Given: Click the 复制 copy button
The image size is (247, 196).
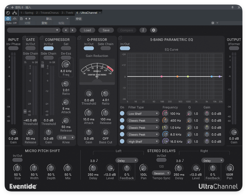Looking at the screenshot, I should tap(44, 23).
